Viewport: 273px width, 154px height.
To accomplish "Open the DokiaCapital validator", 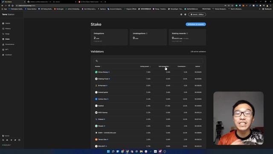I will tap(103, 92).
